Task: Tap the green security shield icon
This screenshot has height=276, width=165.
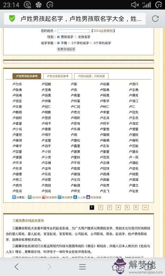Action: [x=12, y=18]
